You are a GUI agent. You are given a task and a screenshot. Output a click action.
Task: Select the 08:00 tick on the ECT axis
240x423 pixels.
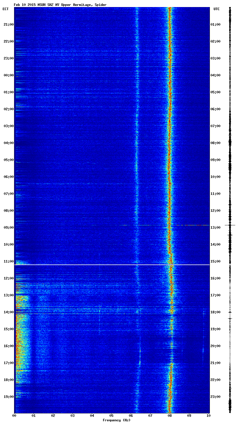[x=8, y=211]
